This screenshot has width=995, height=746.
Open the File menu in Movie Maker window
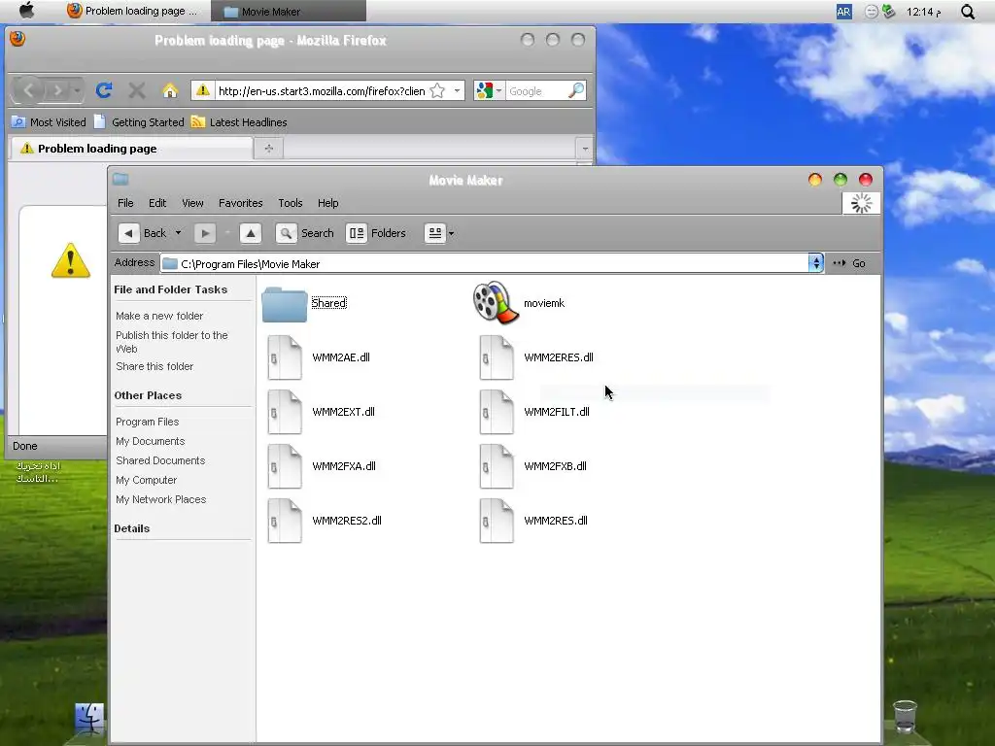pos(125,203)
